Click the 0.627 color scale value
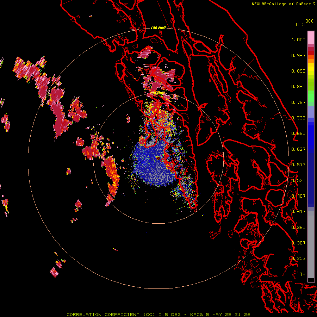 (x=298, y=149)
